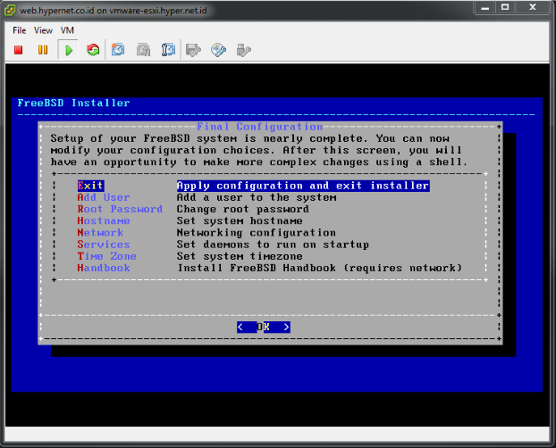Viewport: 556px width, 448px height.
Task: Power on VM with green play icon
Action: point(69,50)
